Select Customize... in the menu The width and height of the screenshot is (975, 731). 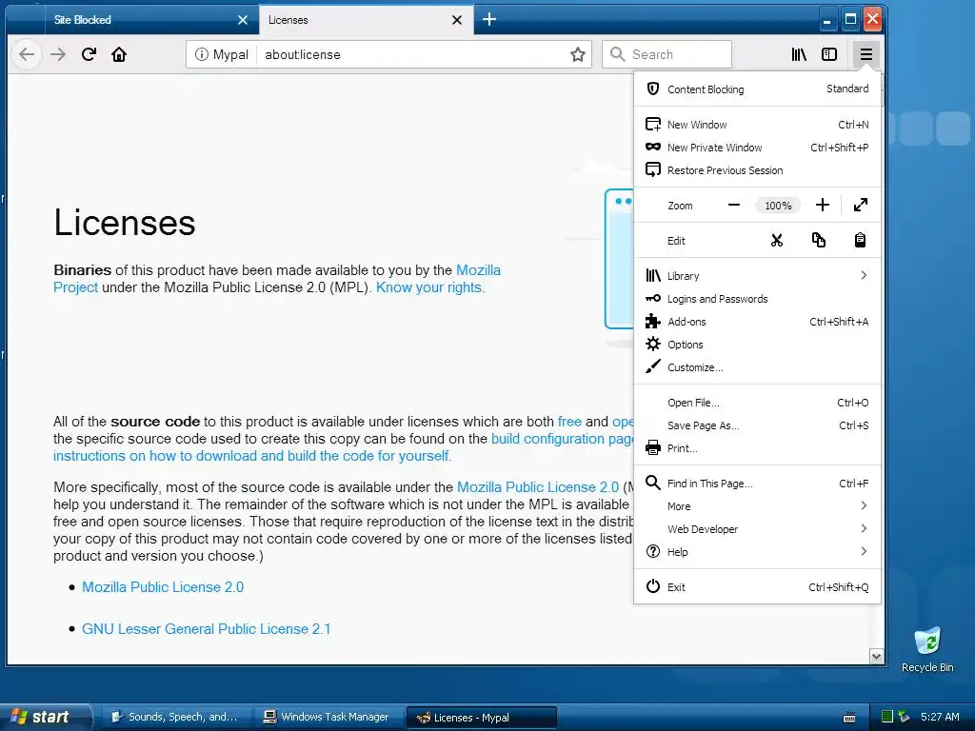757,367
